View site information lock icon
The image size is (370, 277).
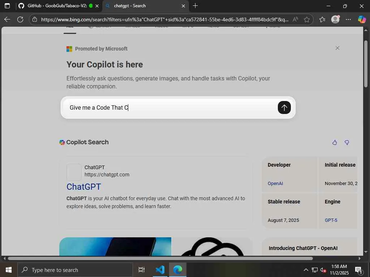pos(35,19)
